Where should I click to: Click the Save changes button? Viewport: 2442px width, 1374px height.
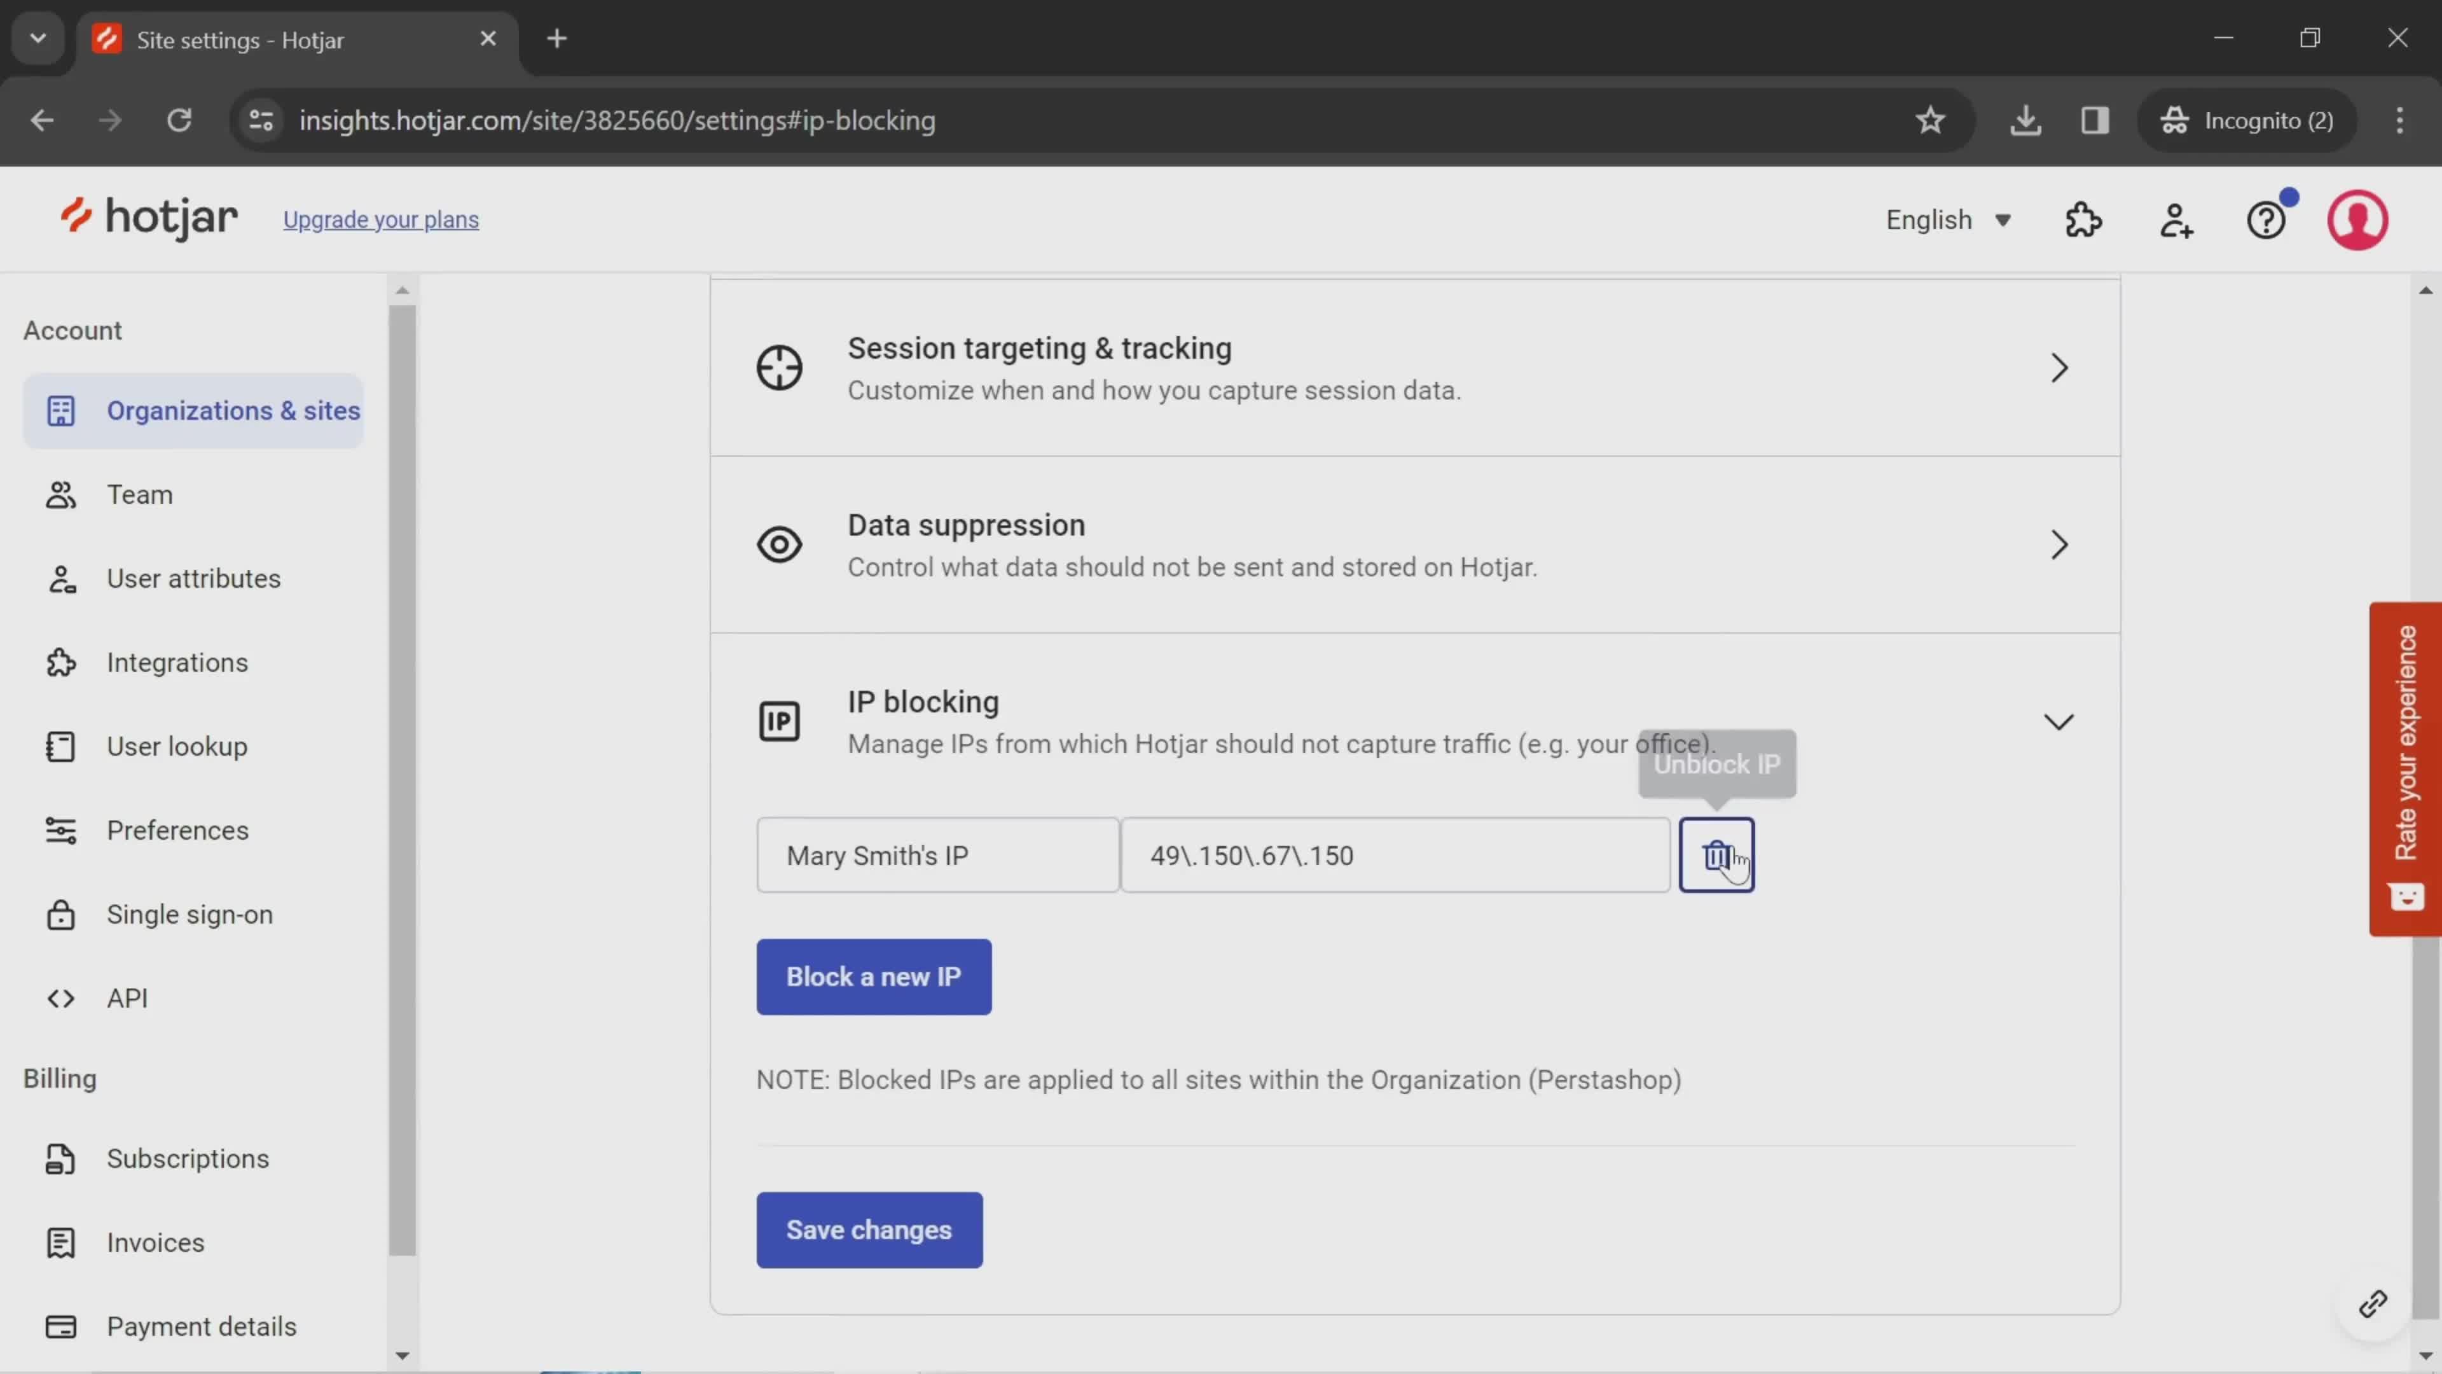[869, 1230]
